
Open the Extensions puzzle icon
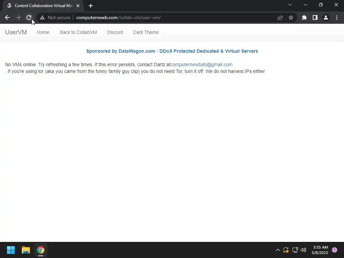(x=304, y=17)
